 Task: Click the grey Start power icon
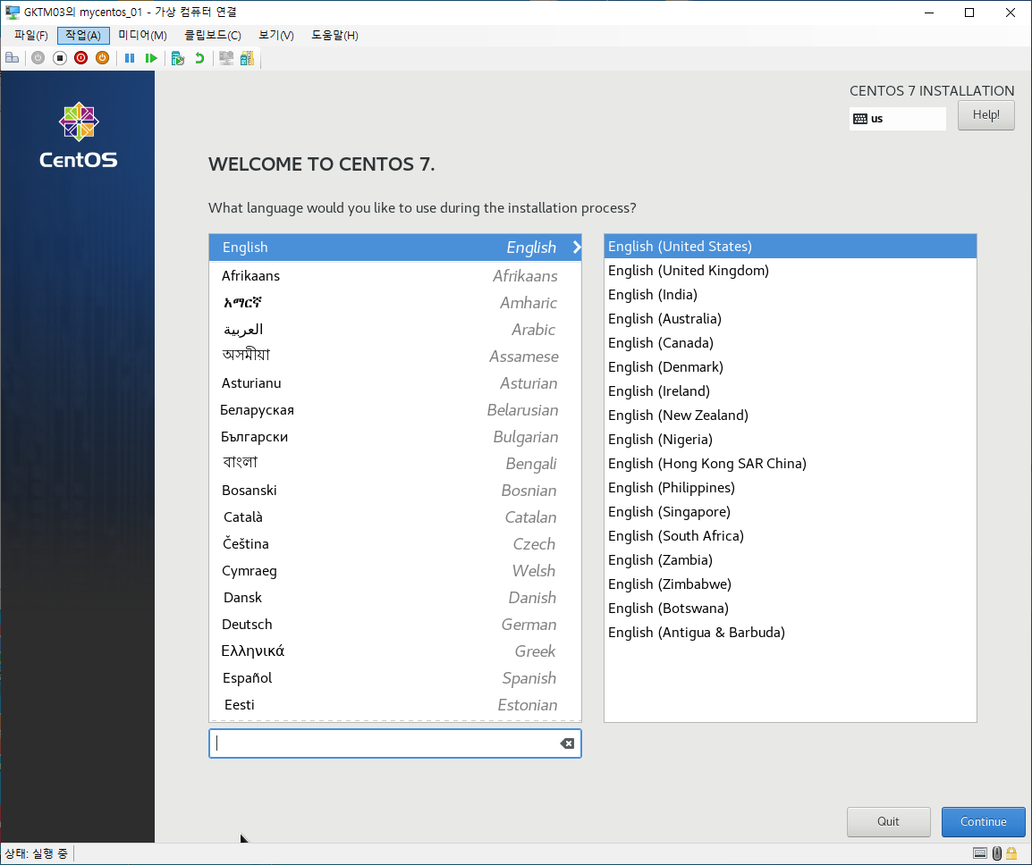pyautogui.click(x=38, y=58)
